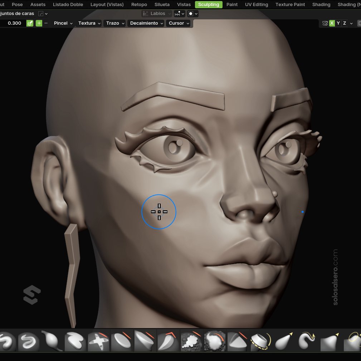Screen dimensions: 361x361
Task: Select the Snake Hook brush
Action: [307, 341]
